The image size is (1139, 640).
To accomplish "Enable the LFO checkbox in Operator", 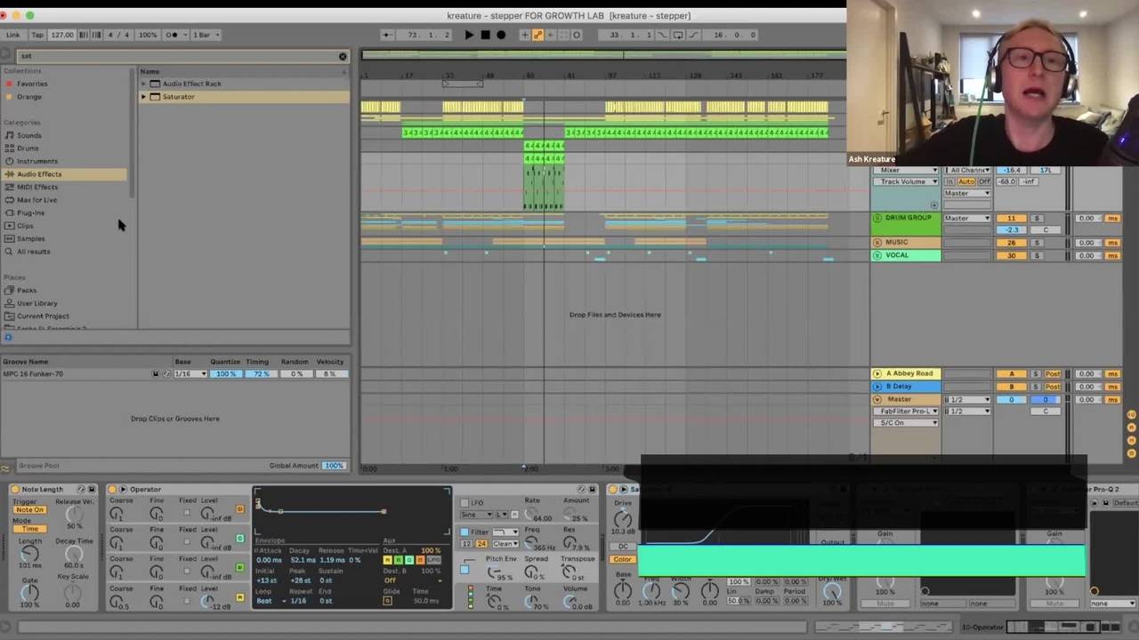I will [x=464, y=503].
